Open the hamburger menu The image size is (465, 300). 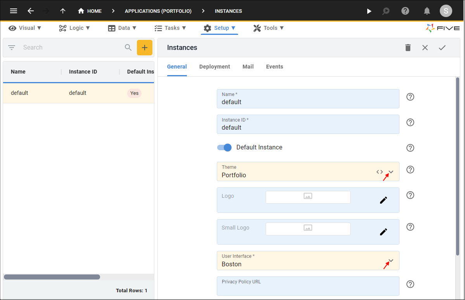pyautogui.click(x=13, y=11)
